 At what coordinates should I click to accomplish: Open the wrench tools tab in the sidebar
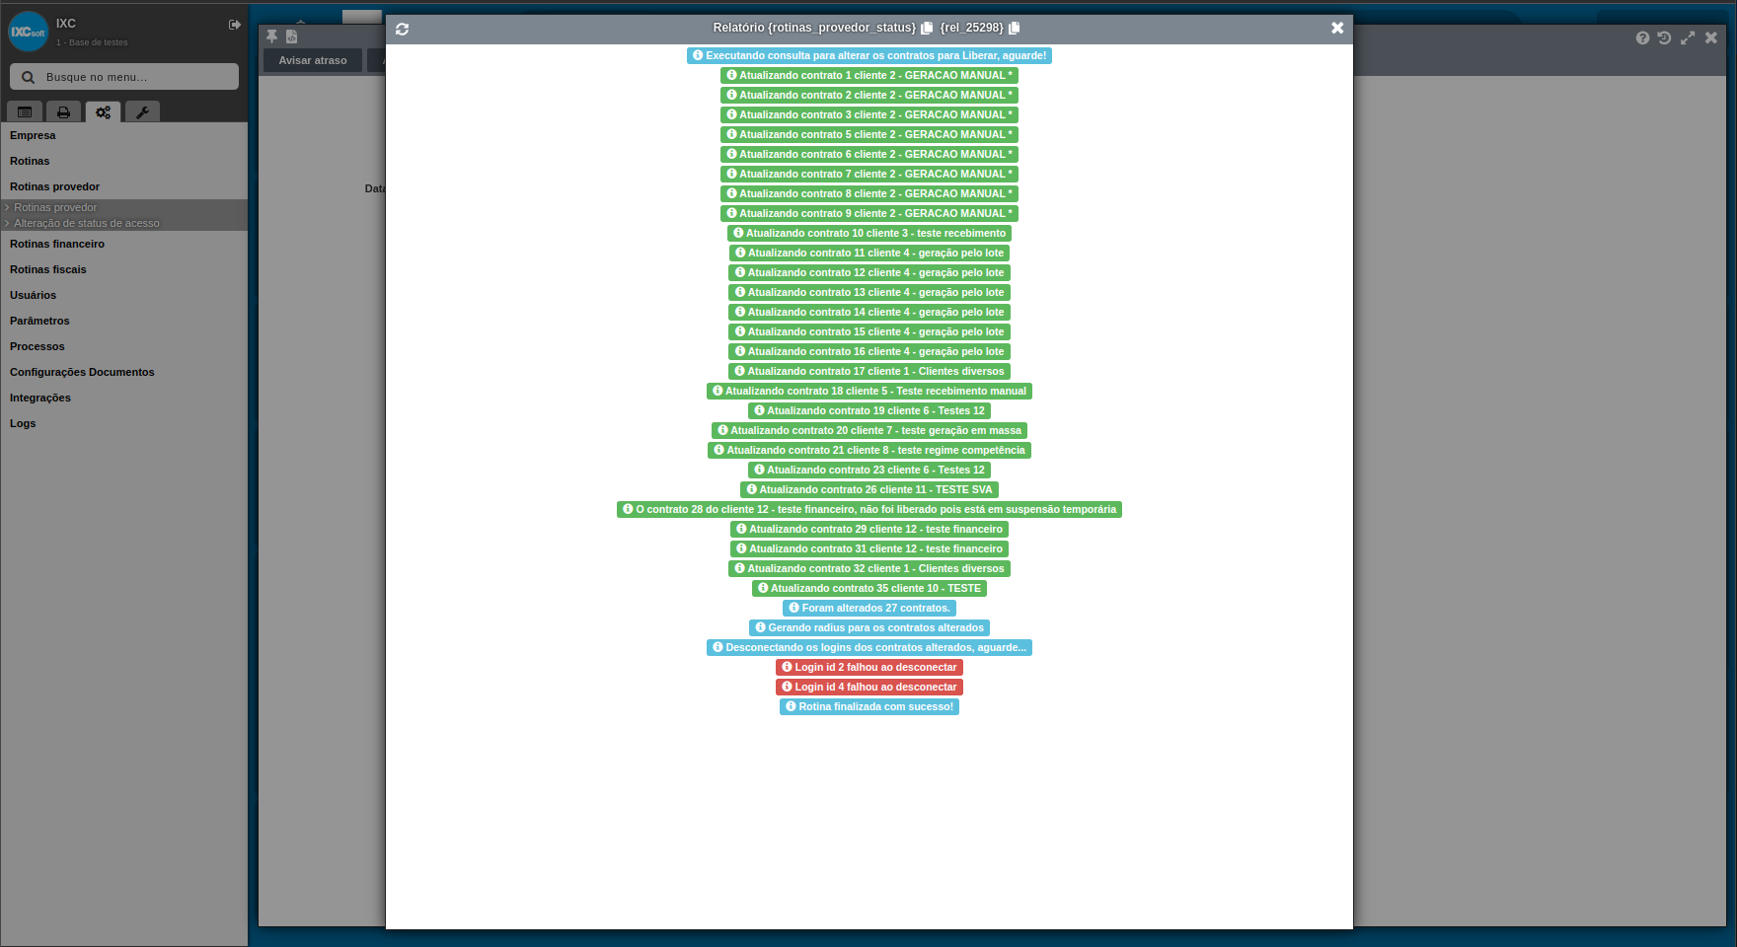click(x=142, y=112)
